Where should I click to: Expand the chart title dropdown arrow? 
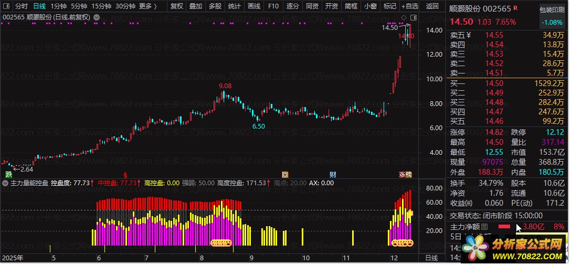(96, 17)
